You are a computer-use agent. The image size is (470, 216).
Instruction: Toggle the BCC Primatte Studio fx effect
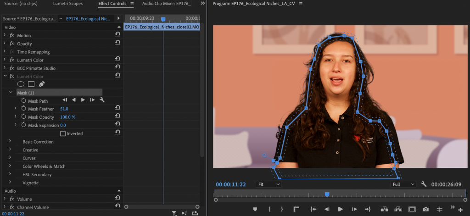pyautogui.click(x=12, y=68)
